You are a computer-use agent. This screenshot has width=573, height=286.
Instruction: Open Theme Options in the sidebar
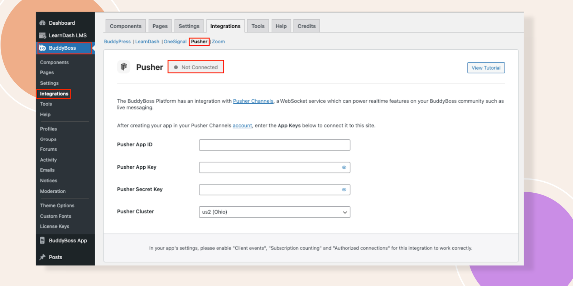pyautogui.click(x=57, y=206)
